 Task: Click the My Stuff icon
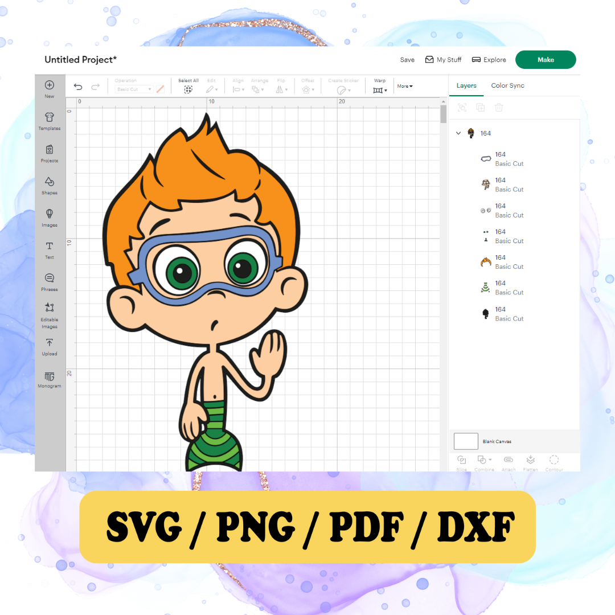coord(429,60)
